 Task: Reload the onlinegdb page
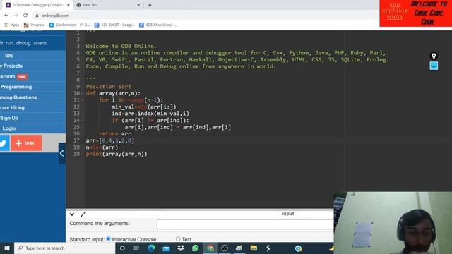click(25, 16)
